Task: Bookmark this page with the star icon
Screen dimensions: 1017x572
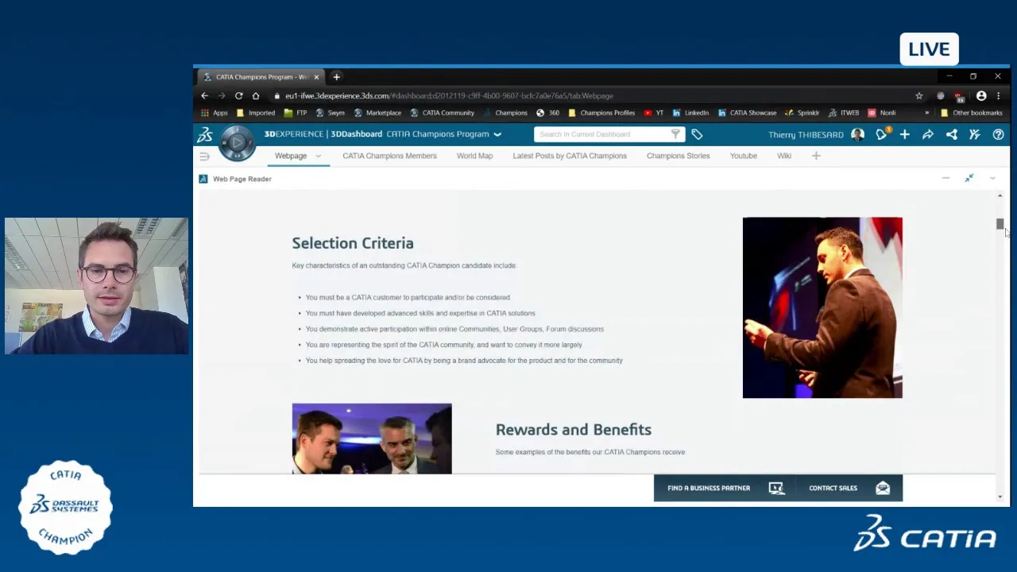Action: point(919,96)
